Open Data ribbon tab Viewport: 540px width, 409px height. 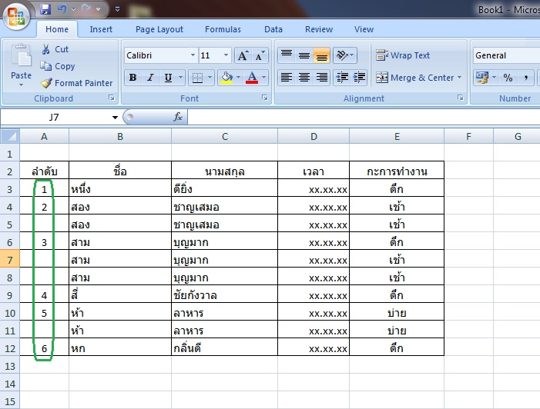273,29
